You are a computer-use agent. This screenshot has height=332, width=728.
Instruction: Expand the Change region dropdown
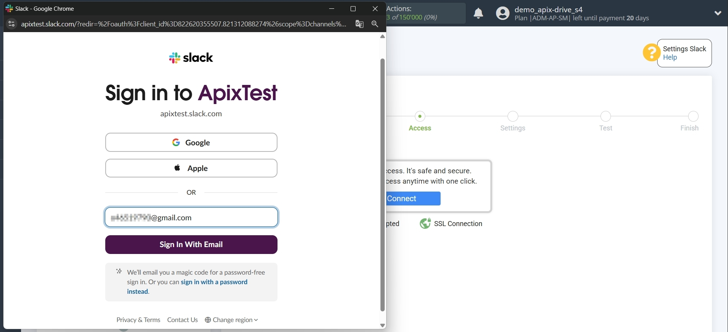pos(232,320)
